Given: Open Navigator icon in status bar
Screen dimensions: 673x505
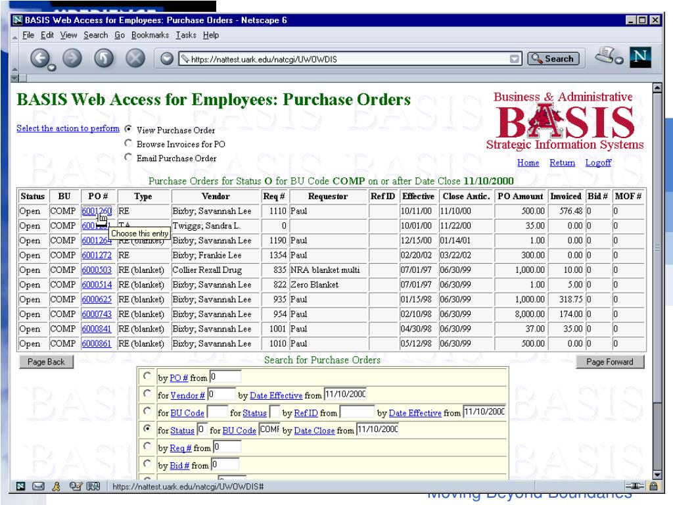Looking at the screenshot, I should 20,486.
